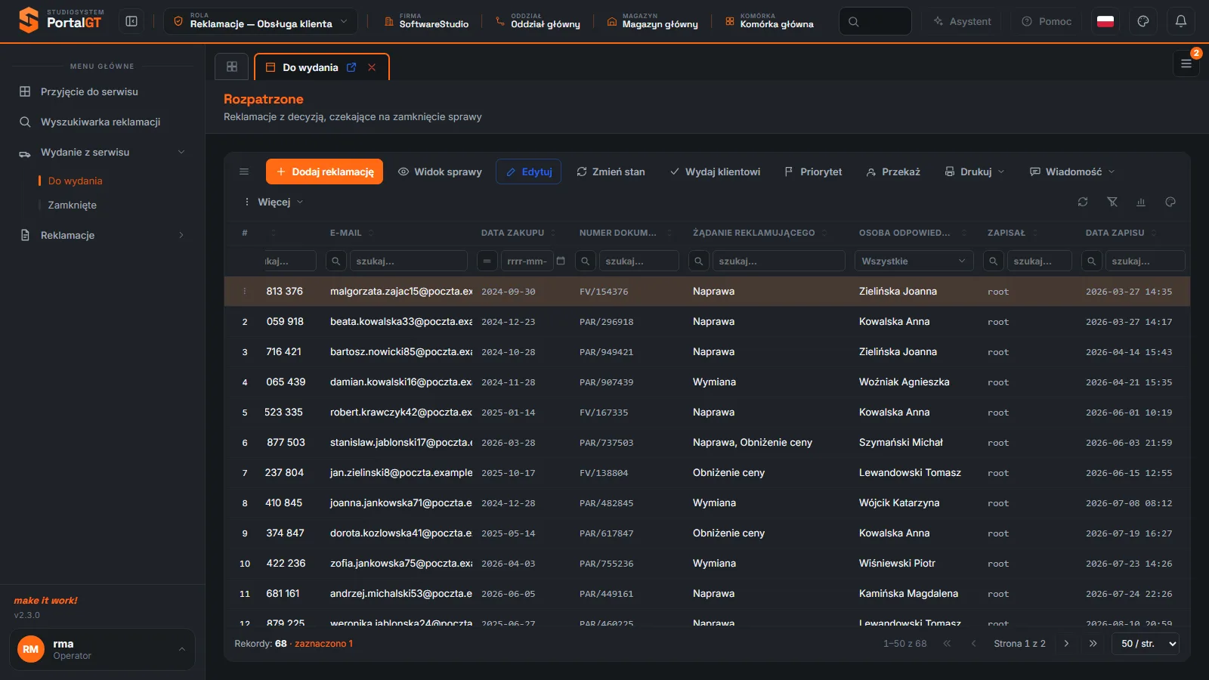
Task: Open the notifications bell
Action: click(1181, 21)
